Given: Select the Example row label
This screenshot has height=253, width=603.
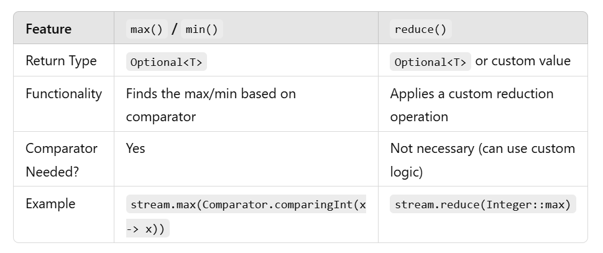Looking at the screenshot, I should [50, 204].
